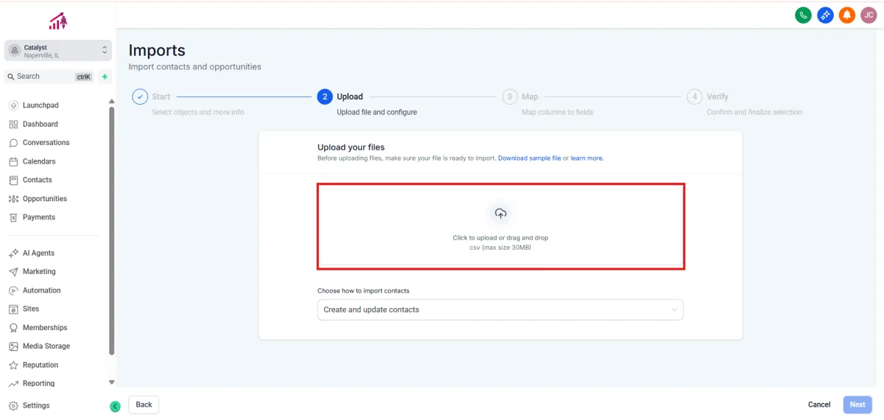
Task: Collapse sidebar with green arrow button
Action: pyautogui.click(x=115, y=406)
